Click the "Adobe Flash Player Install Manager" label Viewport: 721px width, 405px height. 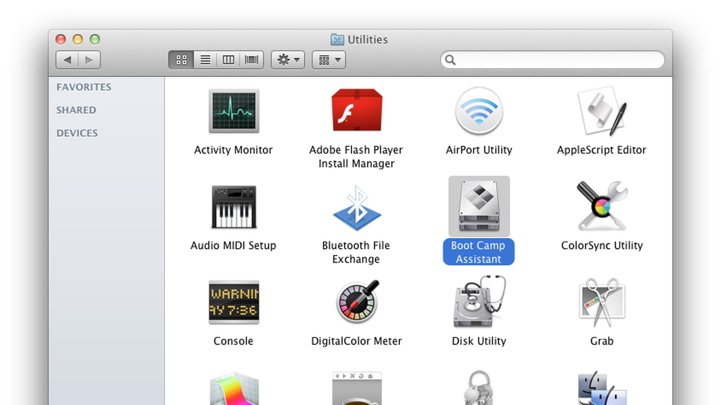[356, 156]
